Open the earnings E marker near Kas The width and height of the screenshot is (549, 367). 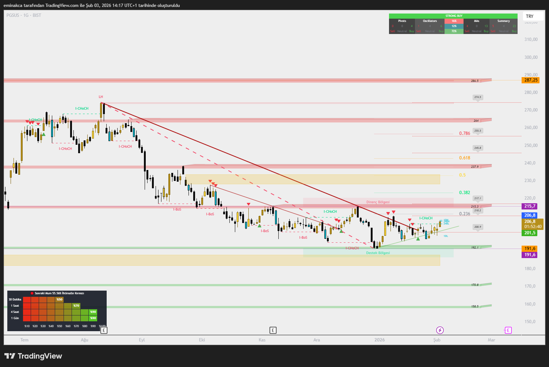point(273,330)
